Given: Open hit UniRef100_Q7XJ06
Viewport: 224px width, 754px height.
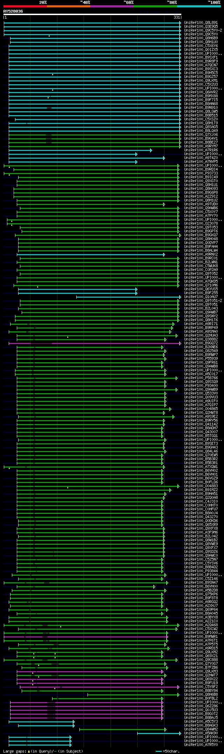Looking at the screenshot, I should point(201,134).
